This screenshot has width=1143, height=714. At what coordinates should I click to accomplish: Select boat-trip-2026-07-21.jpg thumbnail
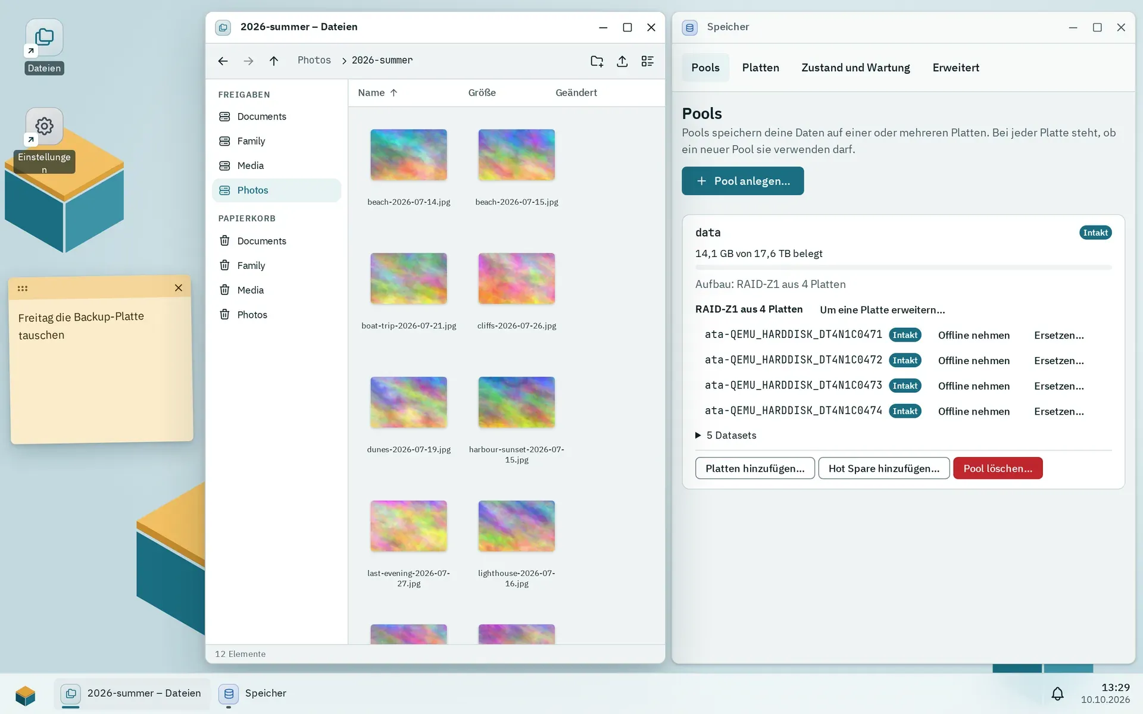coord(408,278)
